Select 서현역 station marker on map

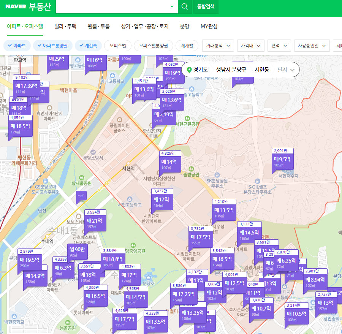click(128, 163)
